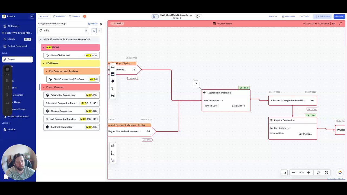
Task: Switch to hierarchy tree view
Action: point(94,31)
